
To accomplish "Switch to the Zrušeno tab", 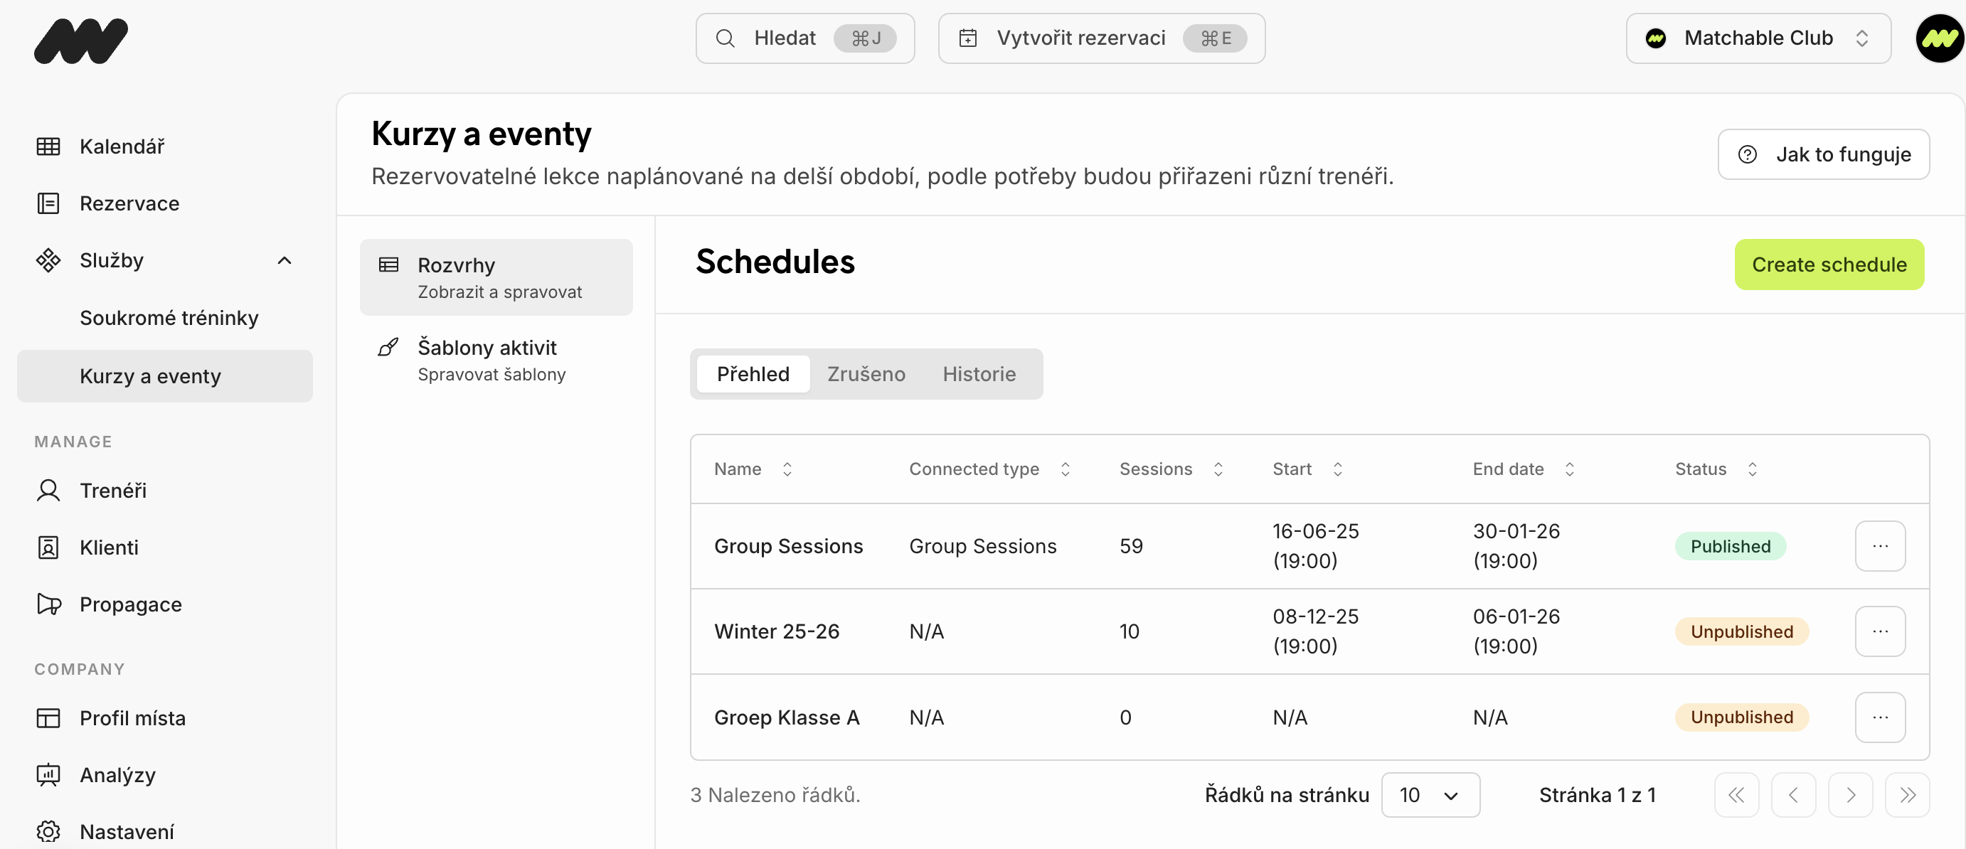I will coord(866,374).
